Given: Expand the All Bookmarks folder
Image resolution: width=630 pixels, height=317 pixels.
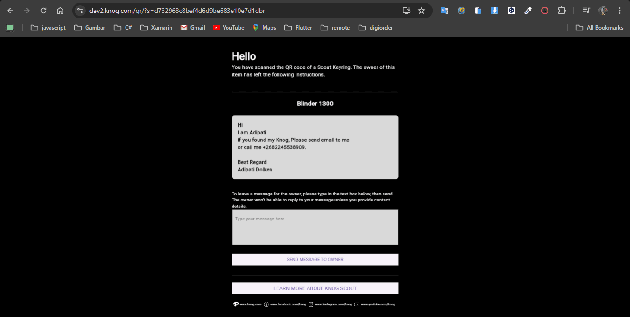Looking at the screenshot, I should pyautogui.click(x=599, y=28).
